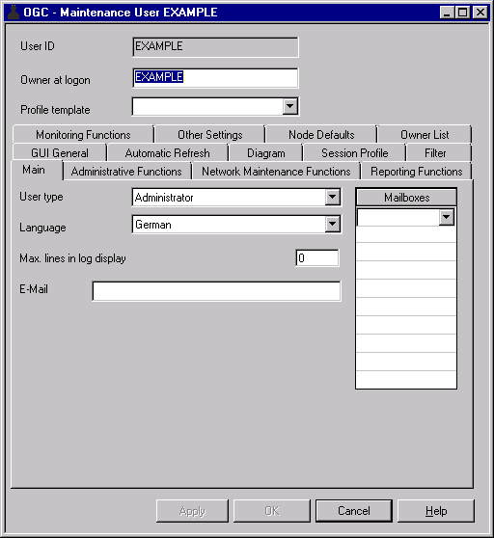Open the Administrative Functions tab

(x=126, y=172)
